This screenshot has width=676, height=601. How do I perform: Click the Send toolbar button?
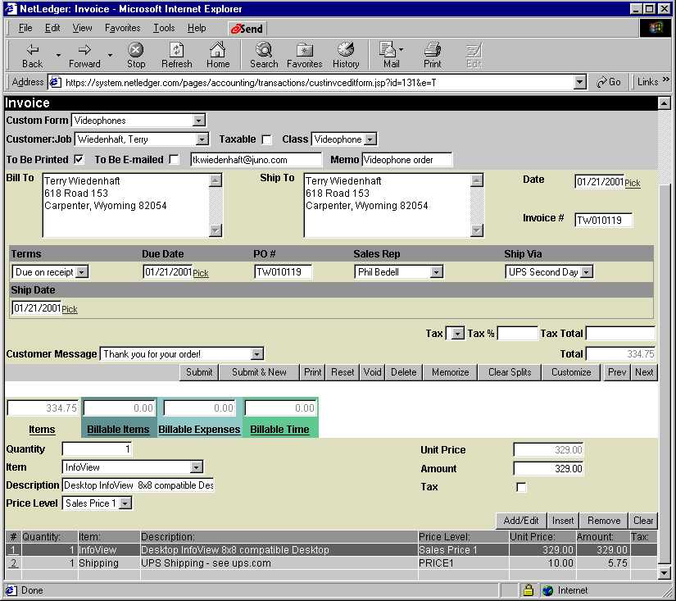pos(247,29)
